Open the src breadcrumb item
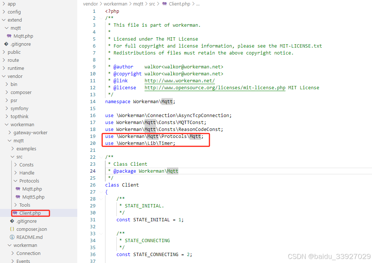 [152, 4]
